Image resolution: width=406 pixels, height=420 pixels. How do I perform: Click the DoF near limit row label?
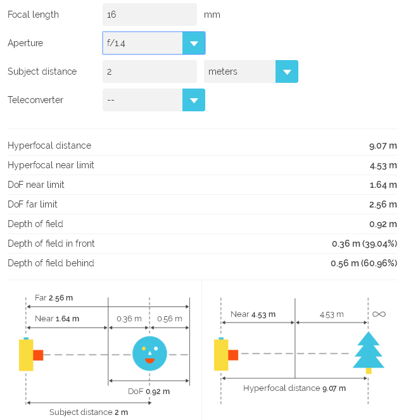click(x=36, y=185)
